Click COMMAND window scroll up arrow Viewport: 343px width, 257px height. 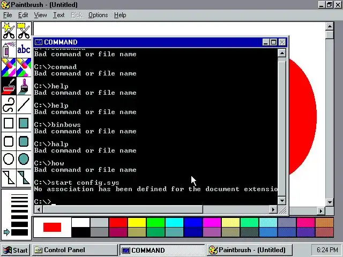pyautogui.click(x=282, y=53)
